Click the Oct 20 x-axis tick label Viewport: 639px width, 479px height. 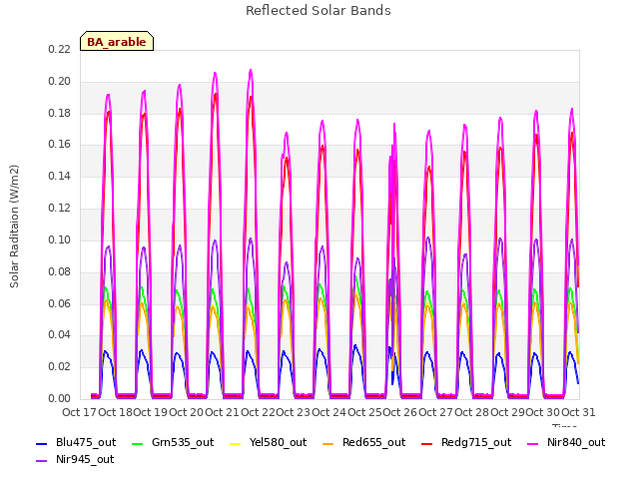[187, 412]
